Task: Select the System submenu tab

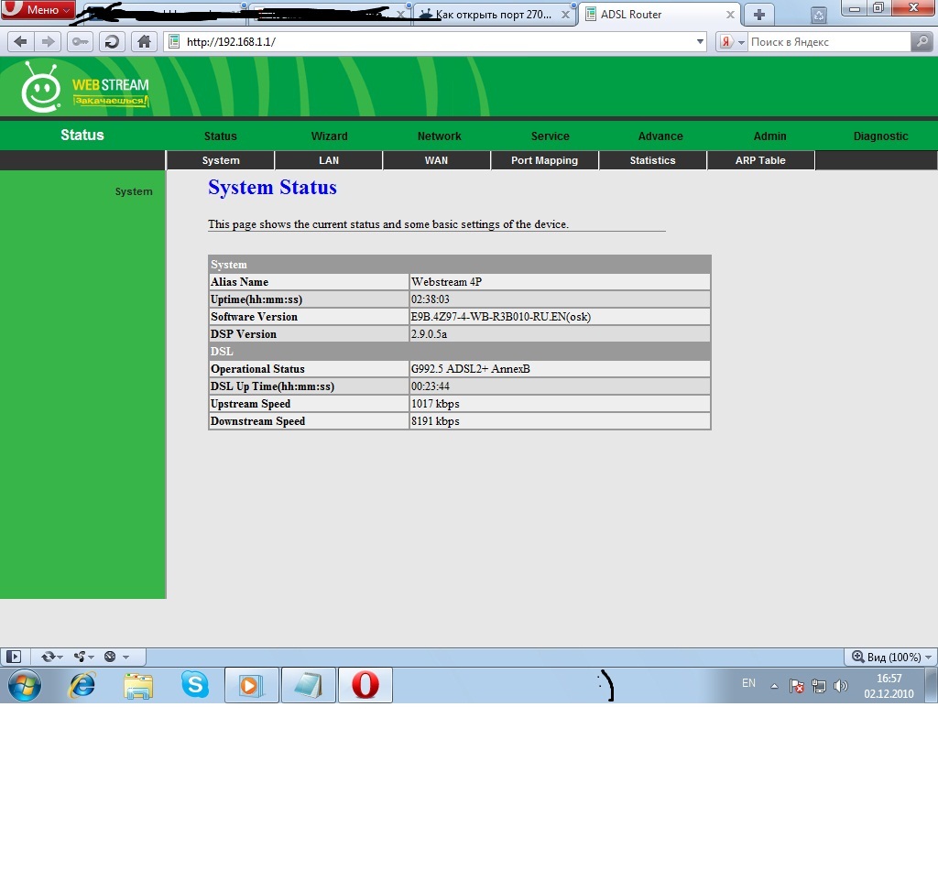Action: click(x=221, y=160)
